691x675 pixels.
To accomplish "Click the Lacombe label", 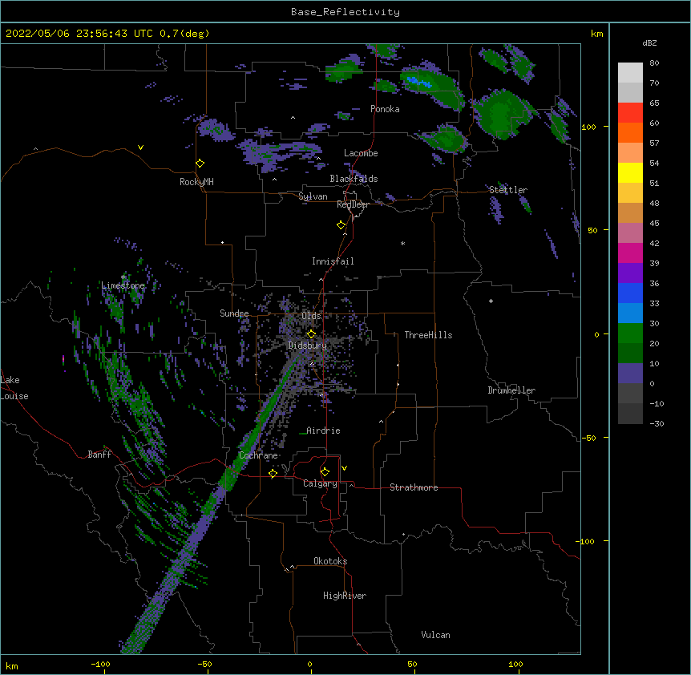I will pyautogui.click(x=361, y=153).
